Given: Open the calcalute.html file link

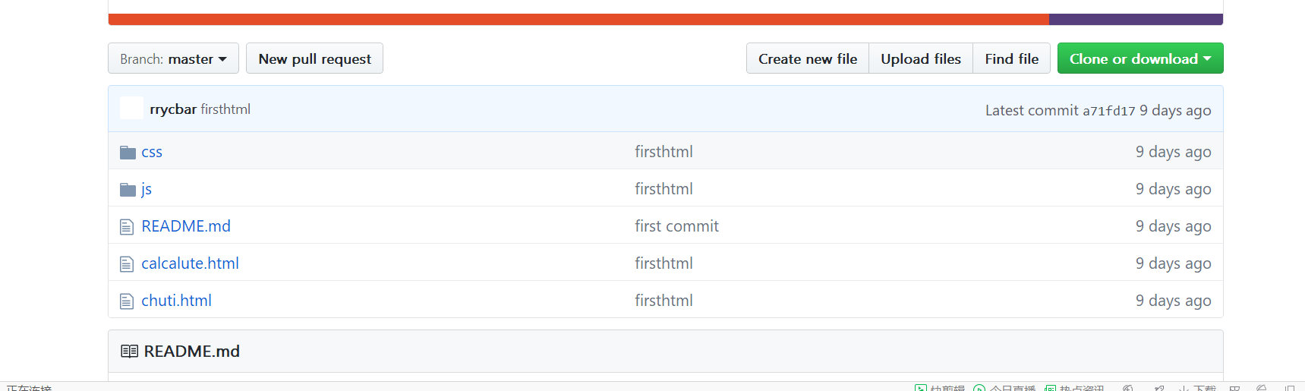Looking at the screenshot, I should (190, 263).
